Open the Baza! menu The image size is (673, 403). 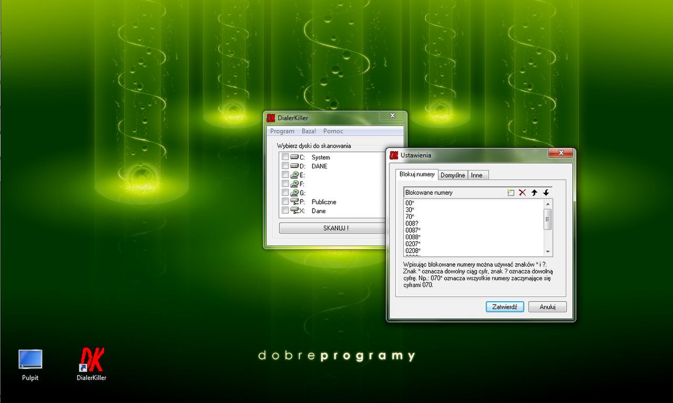pos(309,131)
